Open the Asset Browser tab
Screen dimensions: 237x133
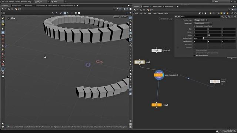(x=169, y=7)
